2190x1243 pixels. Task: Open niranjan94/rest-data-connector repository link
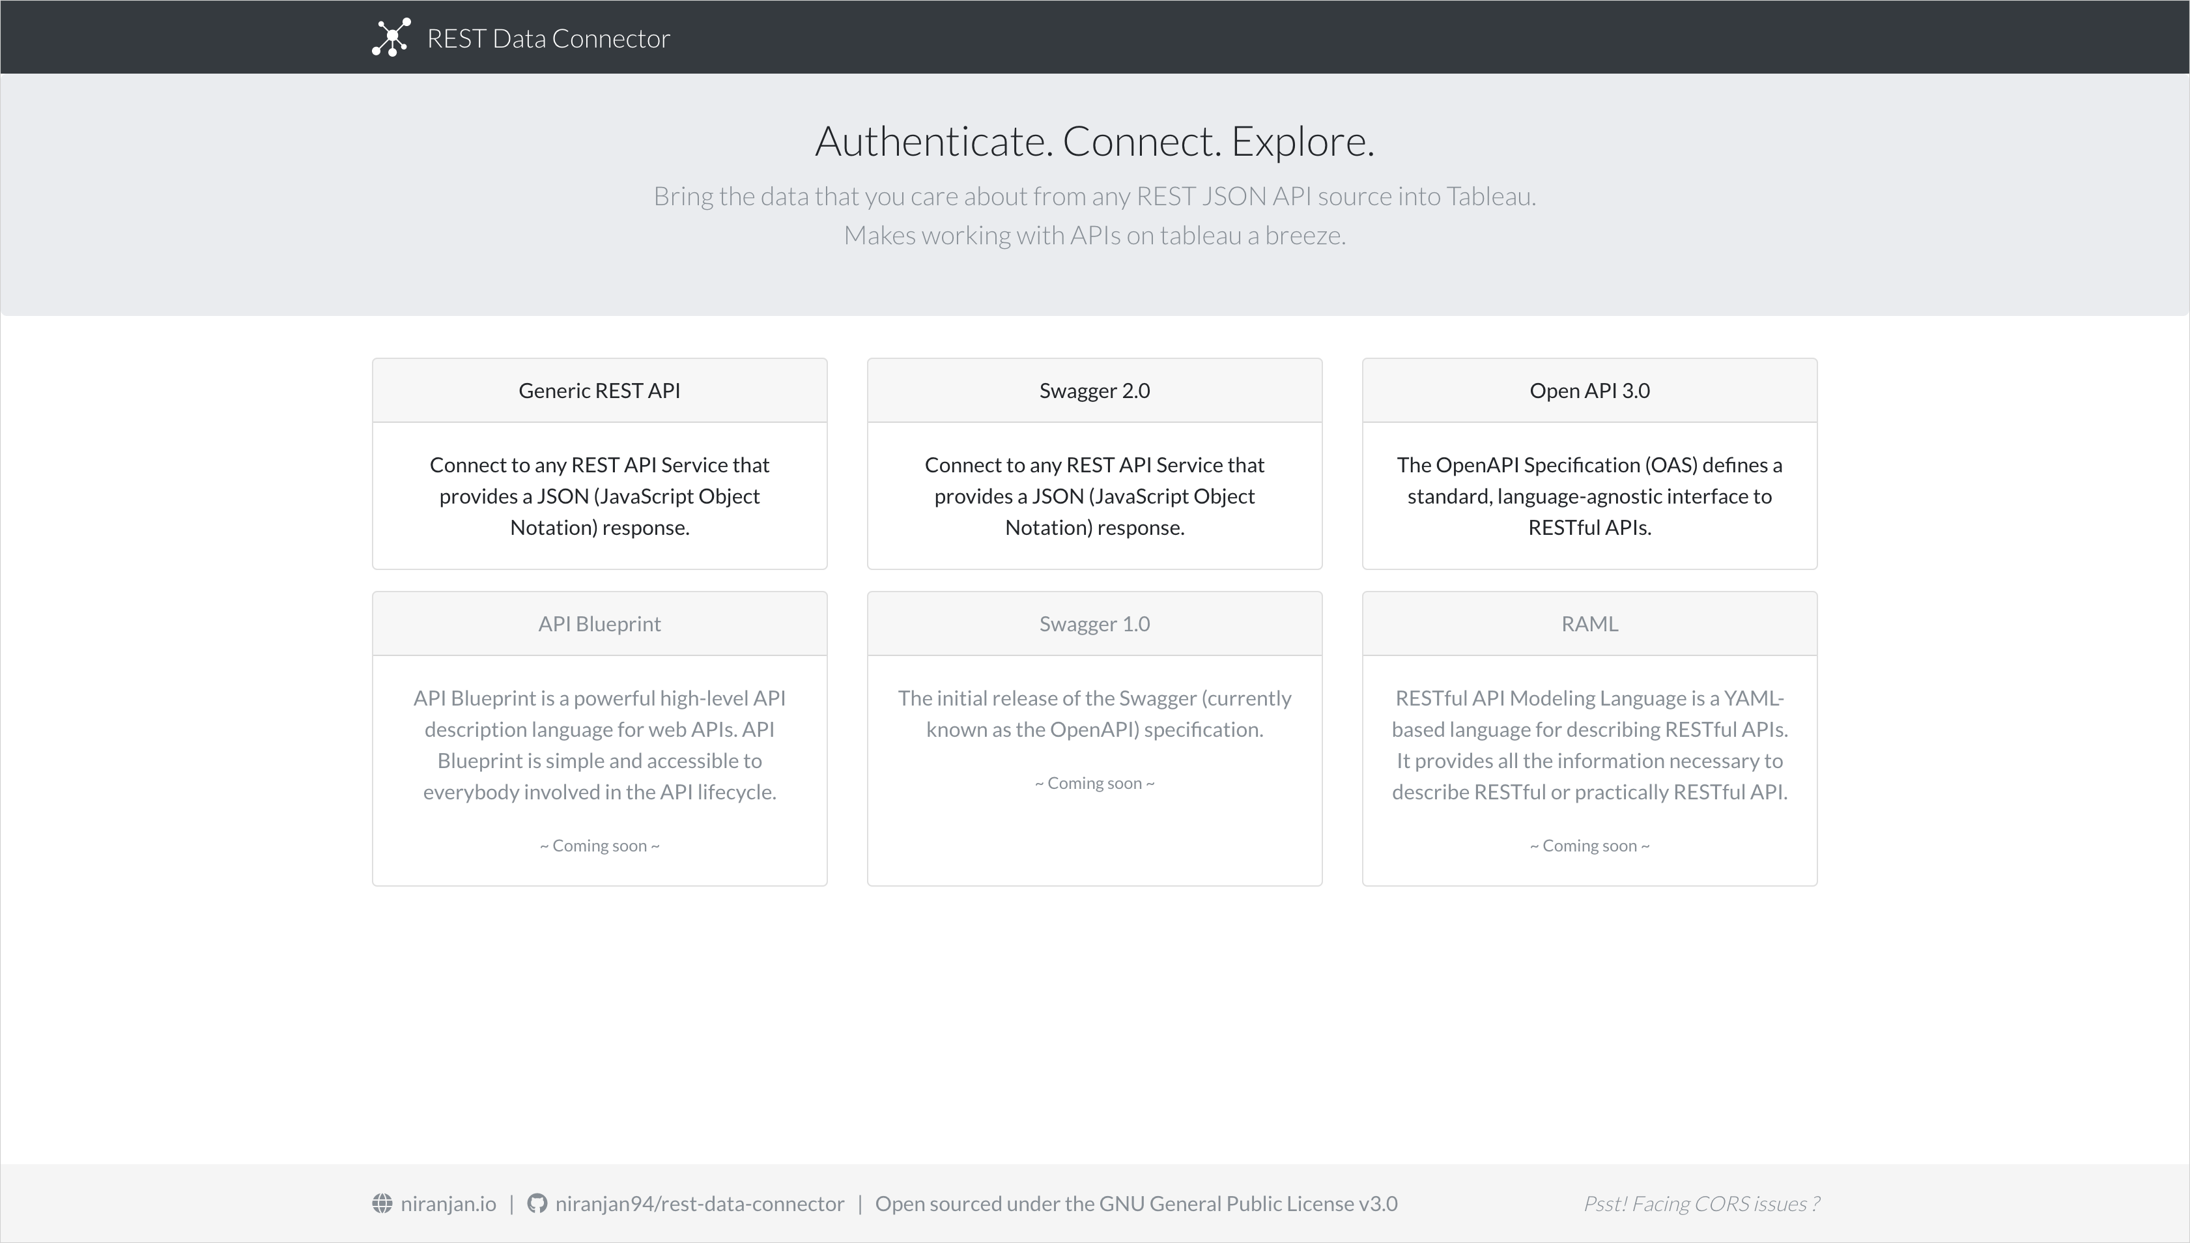point(699,1204)
